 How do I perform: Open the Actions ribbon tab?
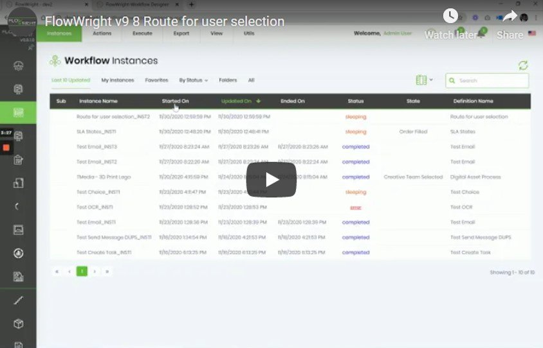point(102,33)
